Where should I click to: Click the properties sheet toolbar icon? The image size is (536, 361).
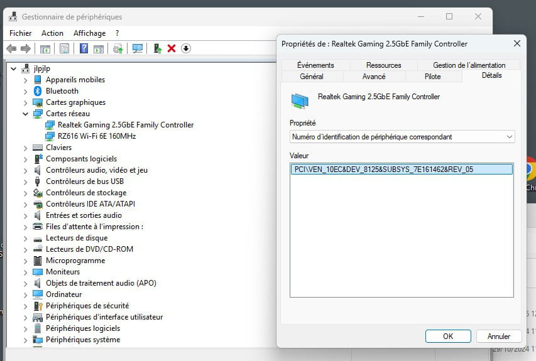click(64, 48)
